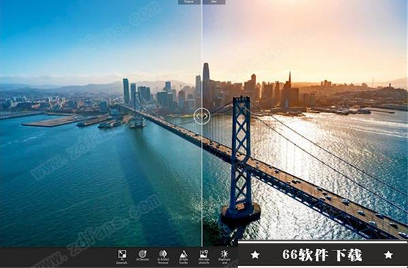Open the 66软件下载 banner link
The image size is (408, 268).
323,254
